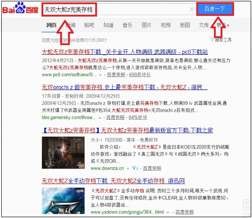This screenshot has height=218, width=252.
Task: Open the 690条评价 reviews link
Action: pos(140,75)
